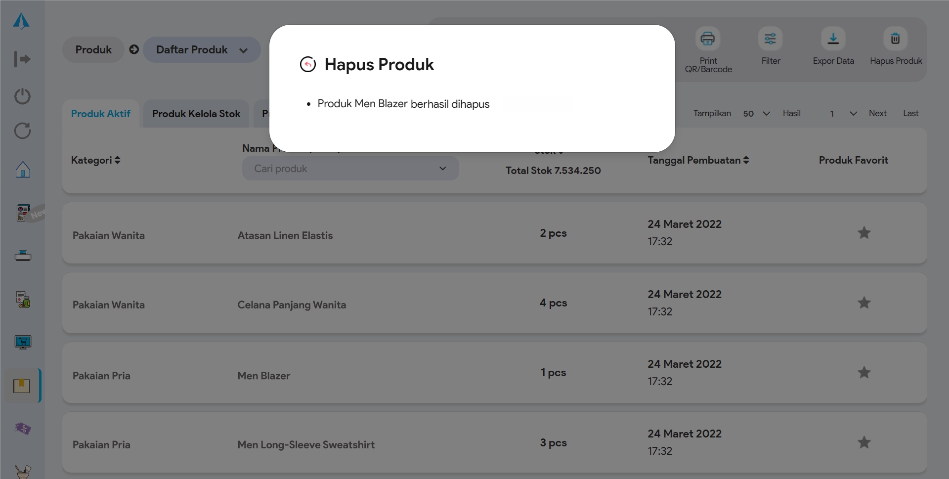This screenshot has height=479, width=949.
Task: Click the power icon in sidebar
Action: pos(22,96)
